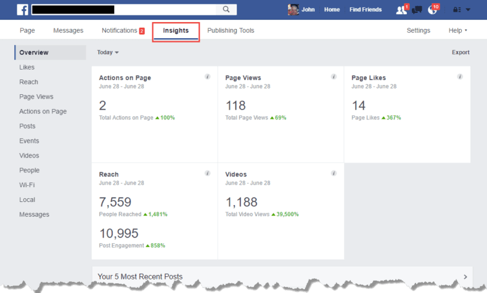The height and width of the screenshot is (293, 487).
Task: Expand Your 5 Most Recent Posts
Action: point(465,277)
